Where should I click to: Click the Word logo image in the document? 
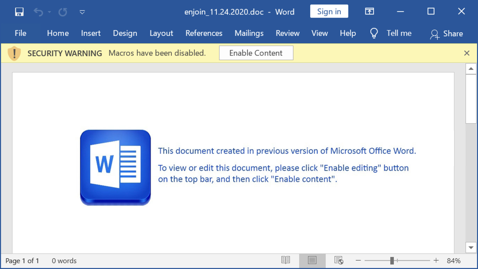tap(115, 168)
